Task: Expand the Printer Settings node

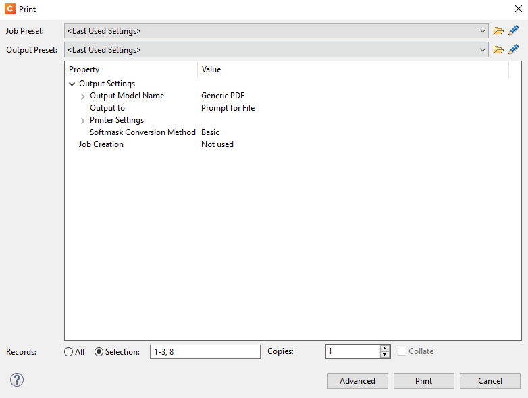Action: [83, 121]
